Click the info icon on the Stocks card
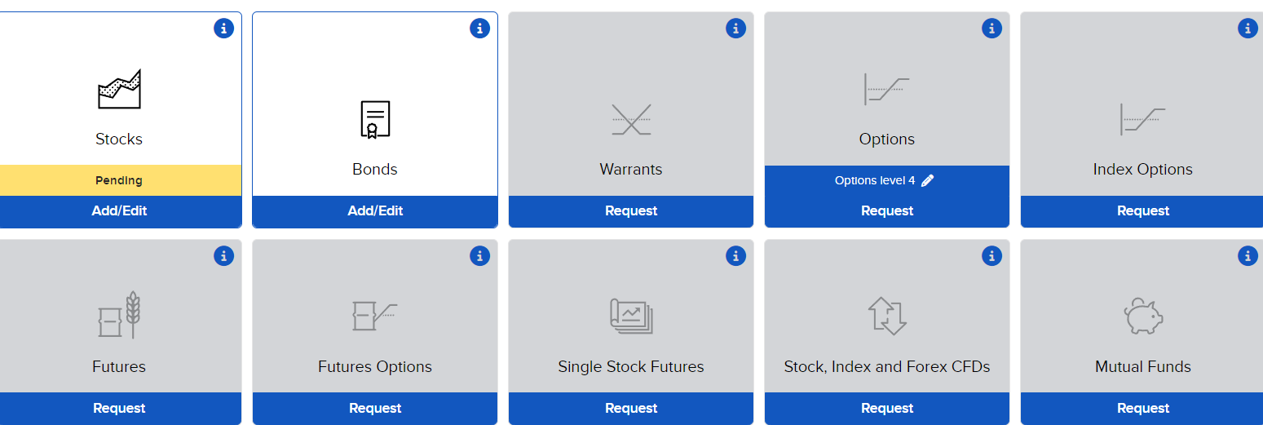The width and height of the screenshot is (1263, 425). pos(223,29)
